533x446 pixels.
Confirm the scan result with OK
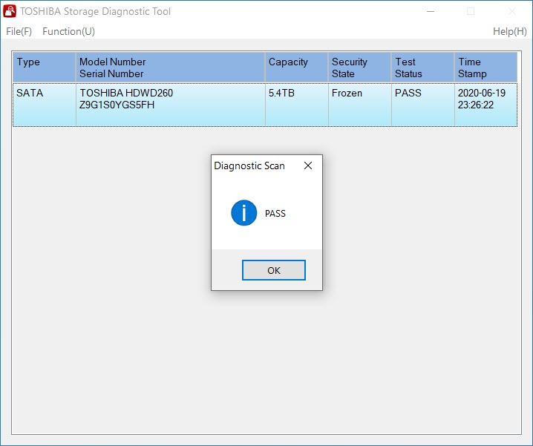[x=274, y=270]
